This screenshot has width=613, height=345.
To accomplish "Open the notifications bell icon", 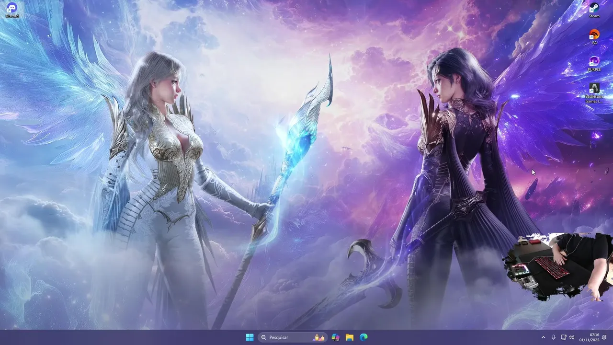I will (604, 337).
